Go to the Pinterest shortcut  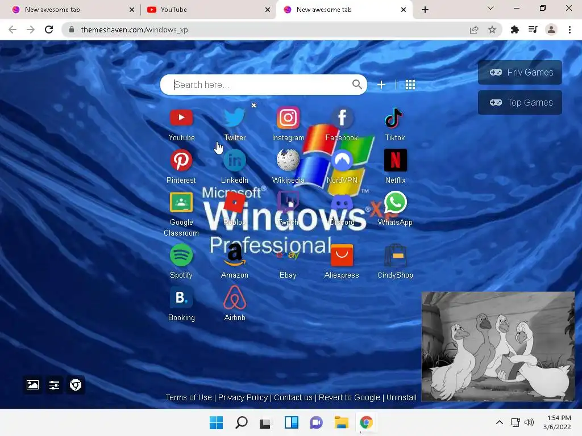tap(181, 160)
